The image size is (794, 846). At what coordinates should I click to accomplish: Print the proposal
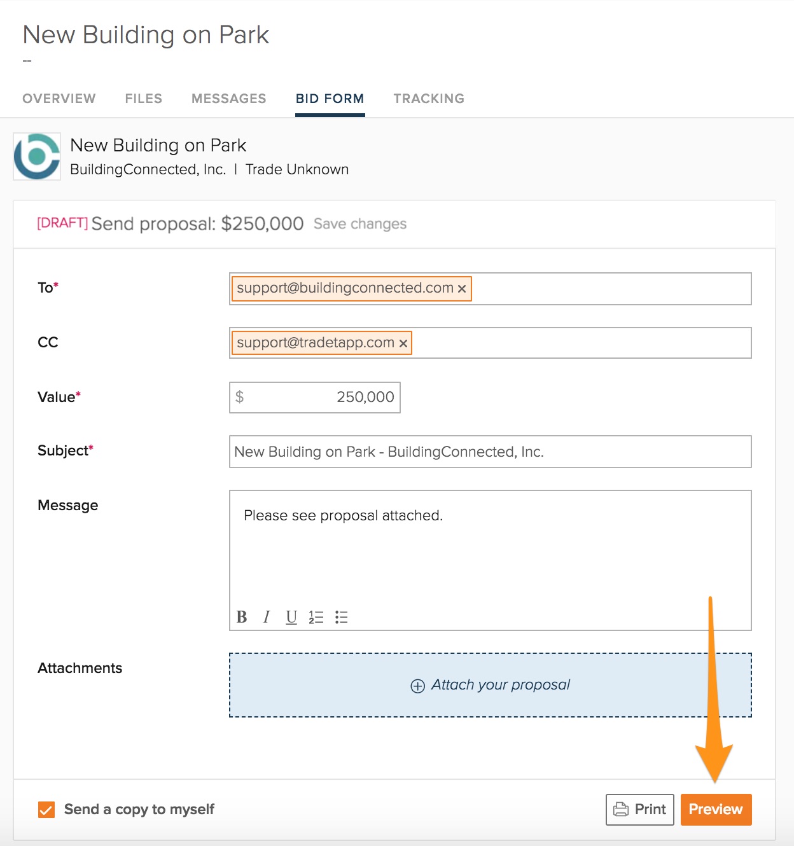[x=639, y=809]
